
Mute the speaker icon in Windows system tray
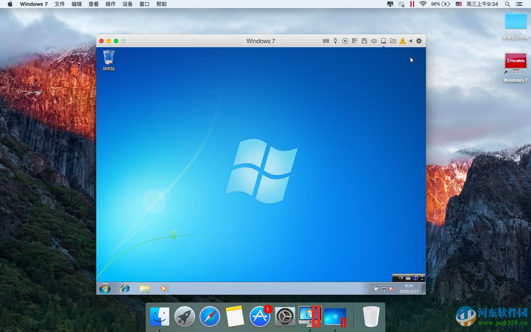[x=392, y=289]
